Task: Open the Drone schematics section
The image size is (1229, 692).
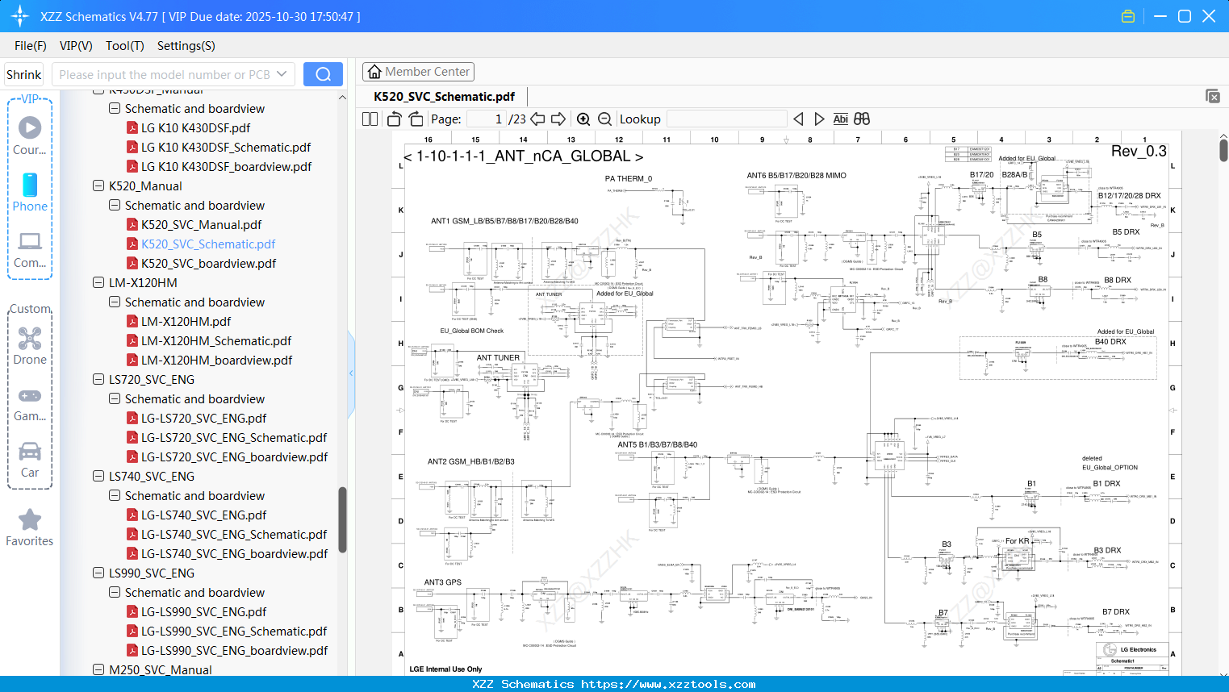Action: click(x=29, y=346)
